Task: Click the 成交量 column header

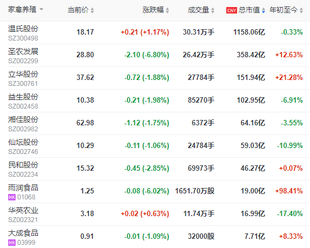Action: tap(199, 10)
